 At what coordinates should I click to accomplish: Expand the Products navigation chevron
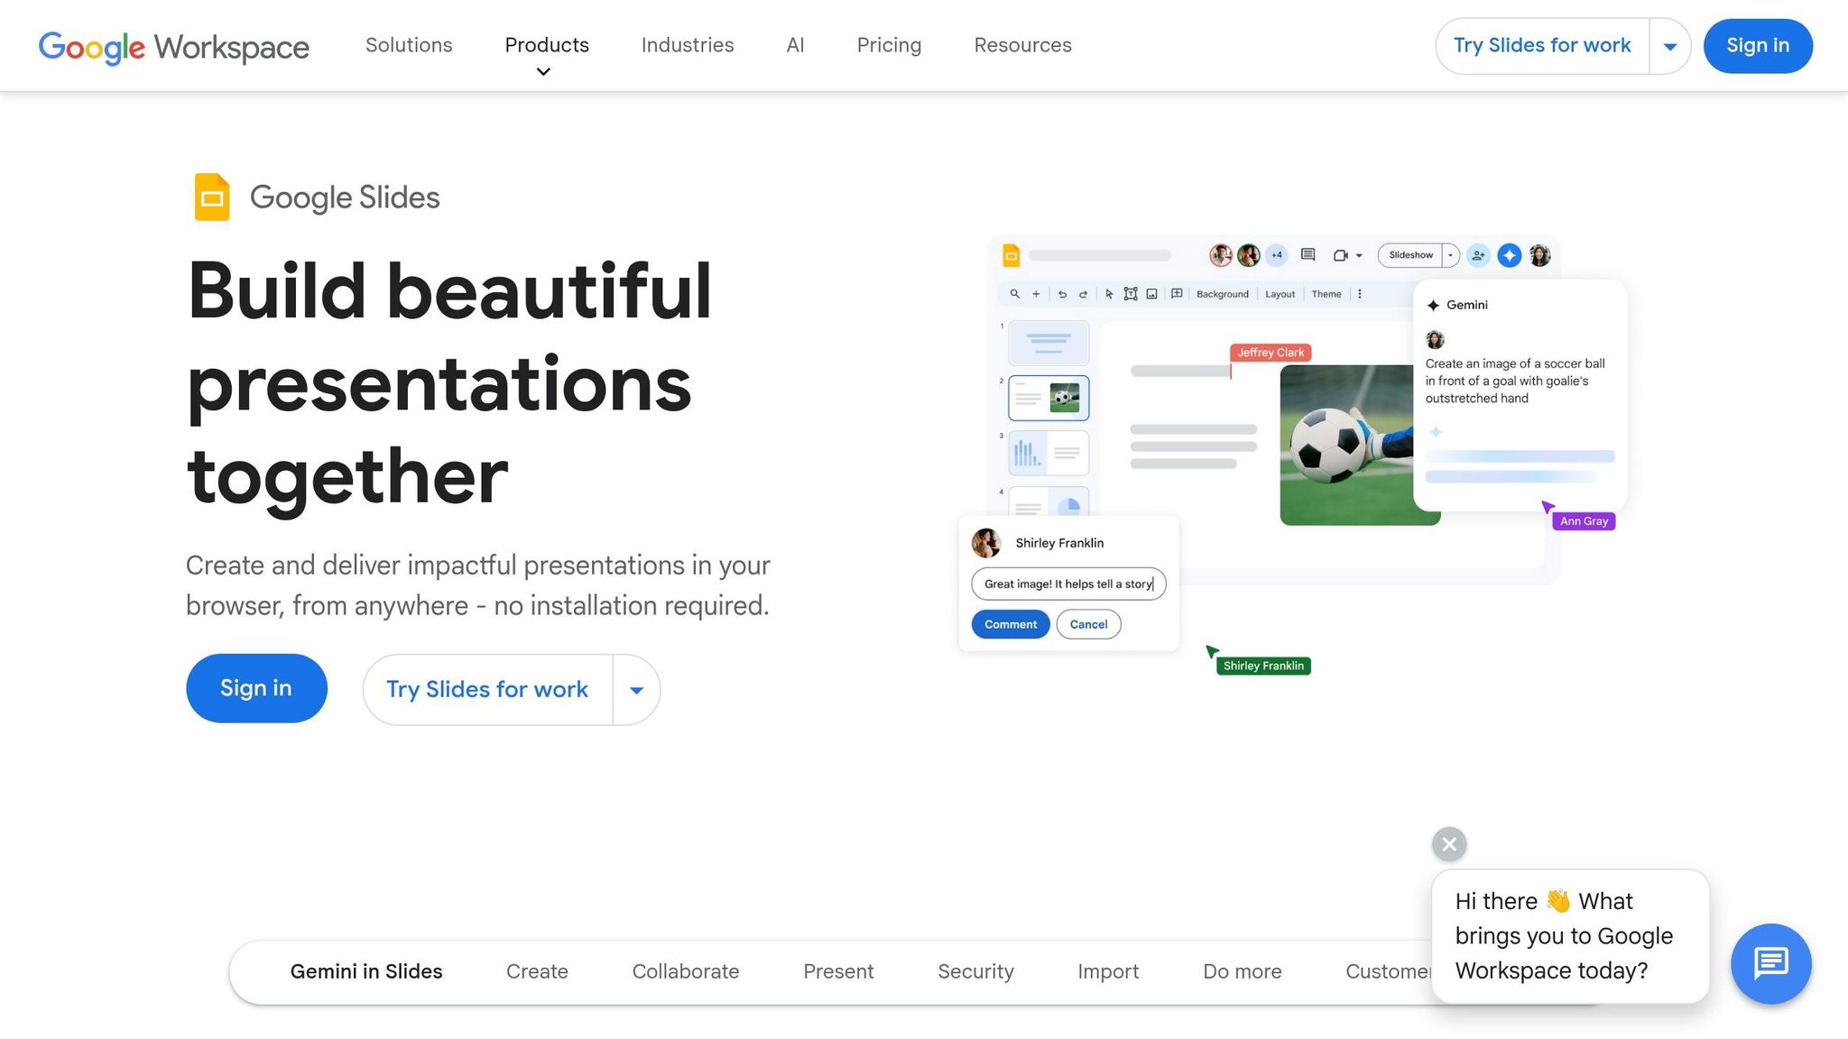pyautogui.click(x=542, y=72)
